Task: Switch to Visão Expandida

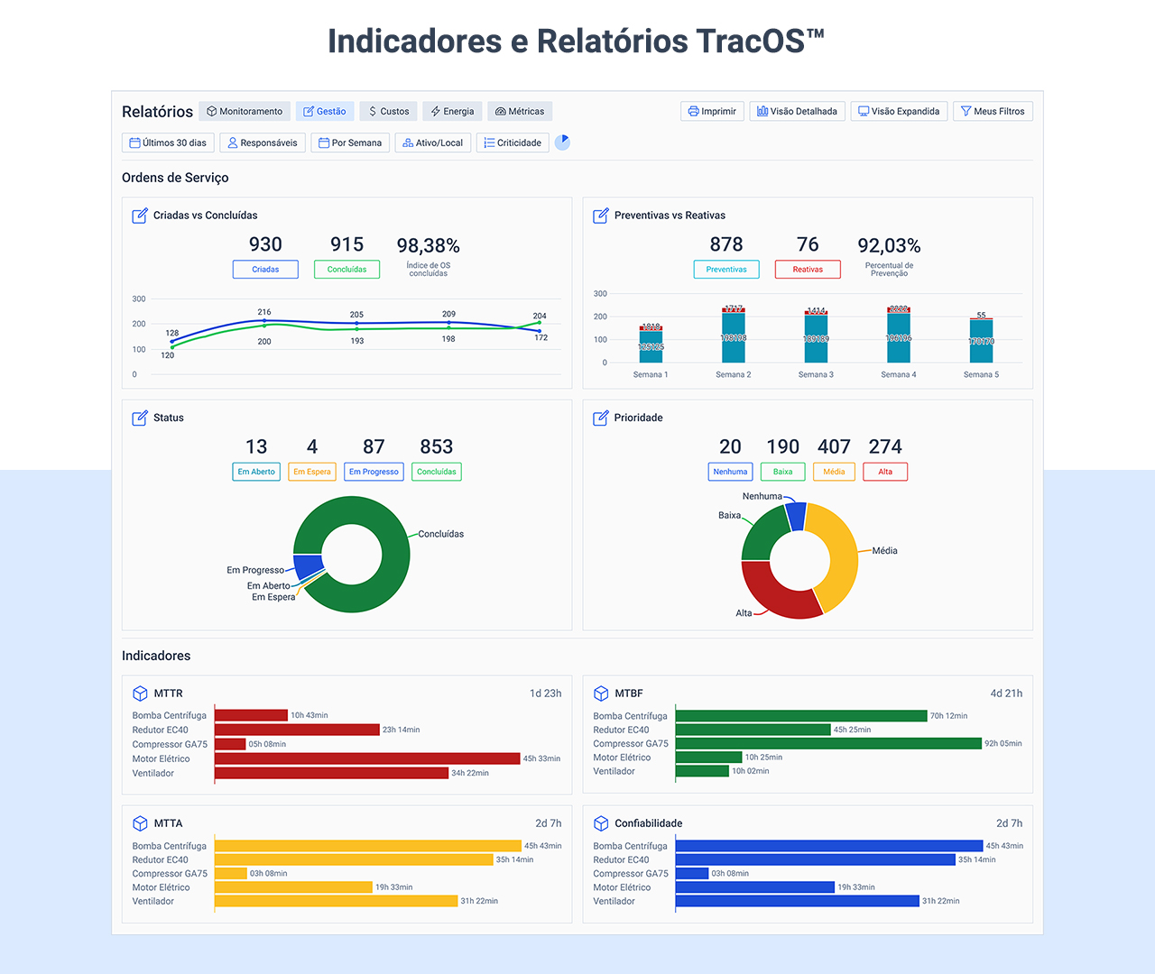Action: pos(899,111)
